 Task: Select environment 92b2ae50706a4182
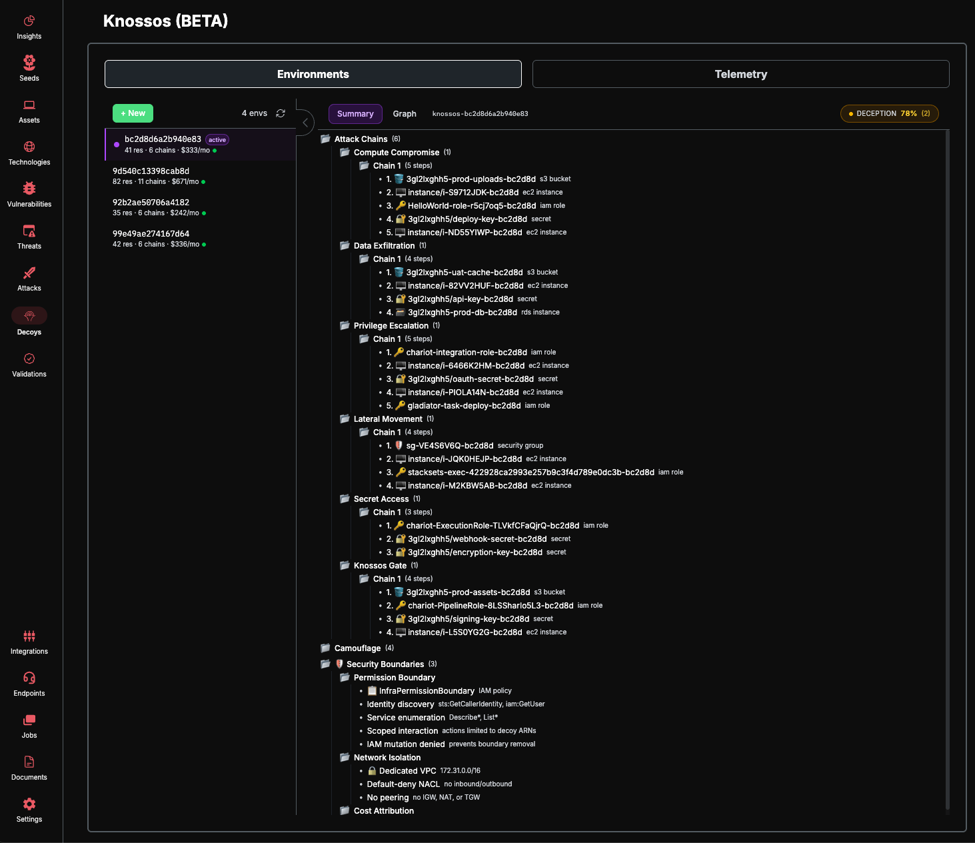pos(201,207)
